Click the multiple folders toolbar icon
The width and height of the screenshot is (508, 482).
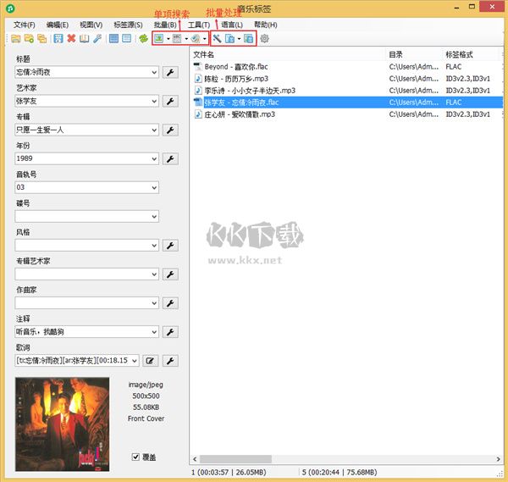coord(41,39)
